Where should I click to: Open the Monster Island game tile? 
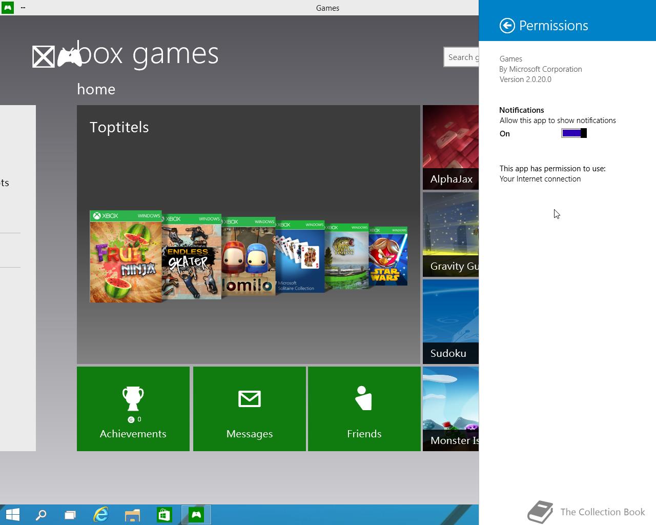pyautogui.click(x=450, y=409)
